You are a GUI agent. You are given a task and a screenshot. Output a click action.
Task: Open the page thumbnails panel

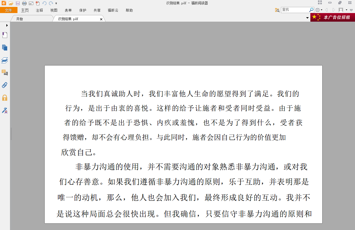click(x=5, y=47)
